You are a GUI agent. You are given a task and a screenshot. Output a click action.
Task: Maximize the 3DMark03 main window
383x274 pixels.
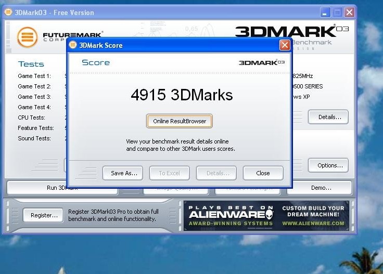pyautogui.click(x=337, y=12)
